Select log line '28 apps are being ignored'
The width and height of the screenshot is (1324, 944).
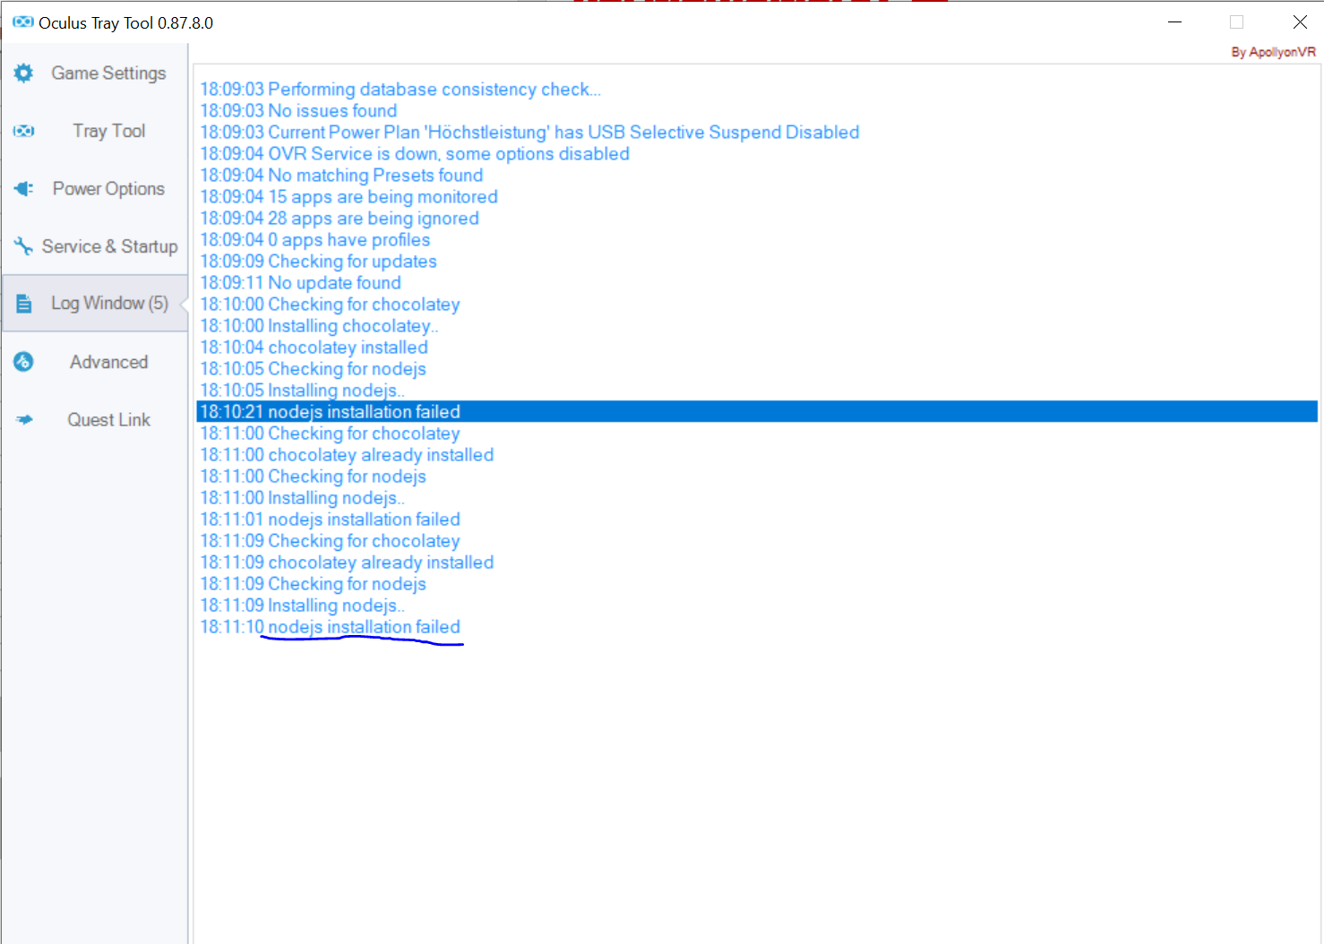coord(340,219)
